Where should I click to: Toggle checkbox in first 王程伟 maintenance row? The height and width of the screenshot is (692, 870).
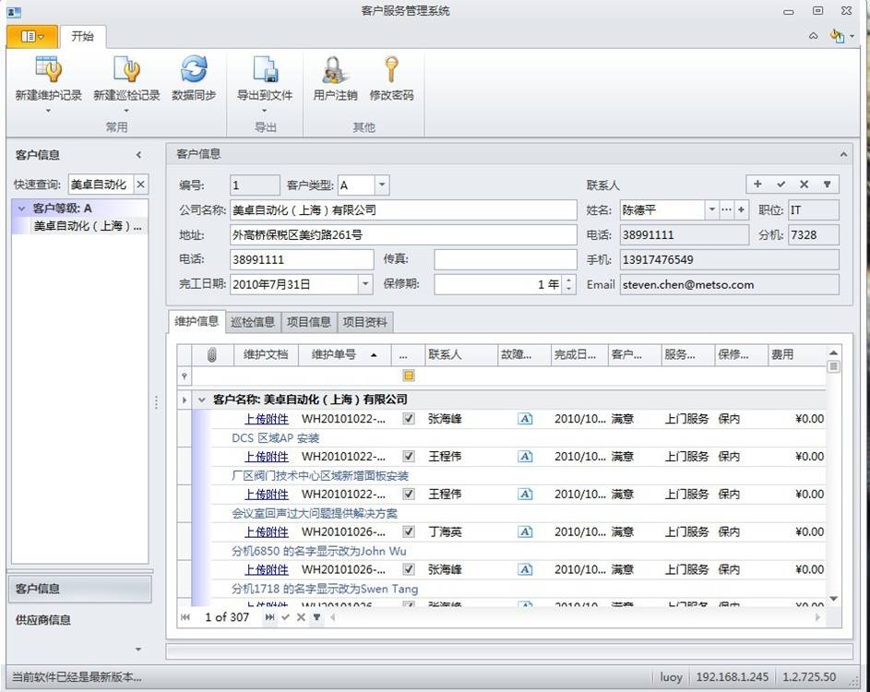pyautogui.click(x=409, y=457)
